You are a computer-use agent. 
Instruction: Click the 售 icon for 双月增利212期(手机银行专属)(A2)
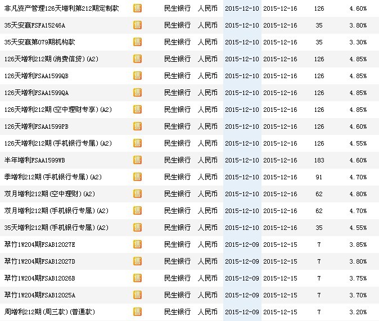[x=137, y=211]
